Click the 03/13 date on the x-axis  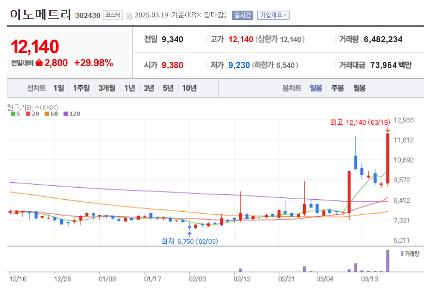pos(370,279)
